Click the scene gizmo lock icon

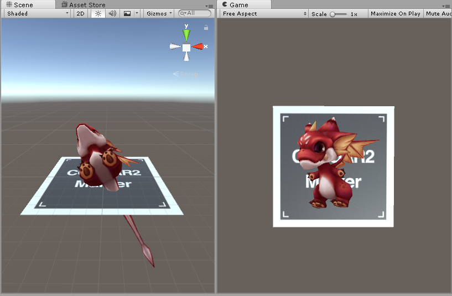coord(206,28)
